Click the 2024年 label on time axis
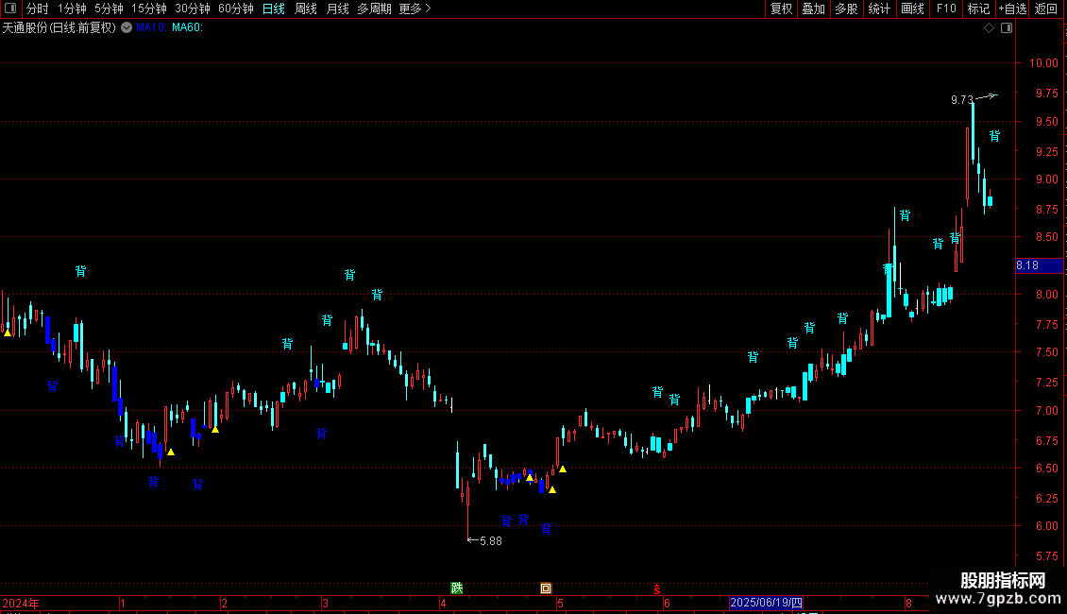The image size is (1067, 614). pyautogui.click(x=21, y=603)
